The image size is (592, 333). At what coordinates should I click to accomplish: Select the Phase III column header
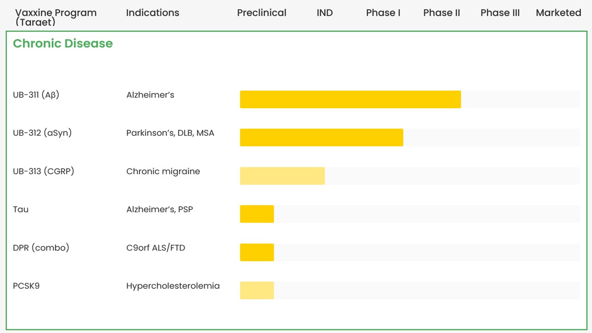pos(500,13)
